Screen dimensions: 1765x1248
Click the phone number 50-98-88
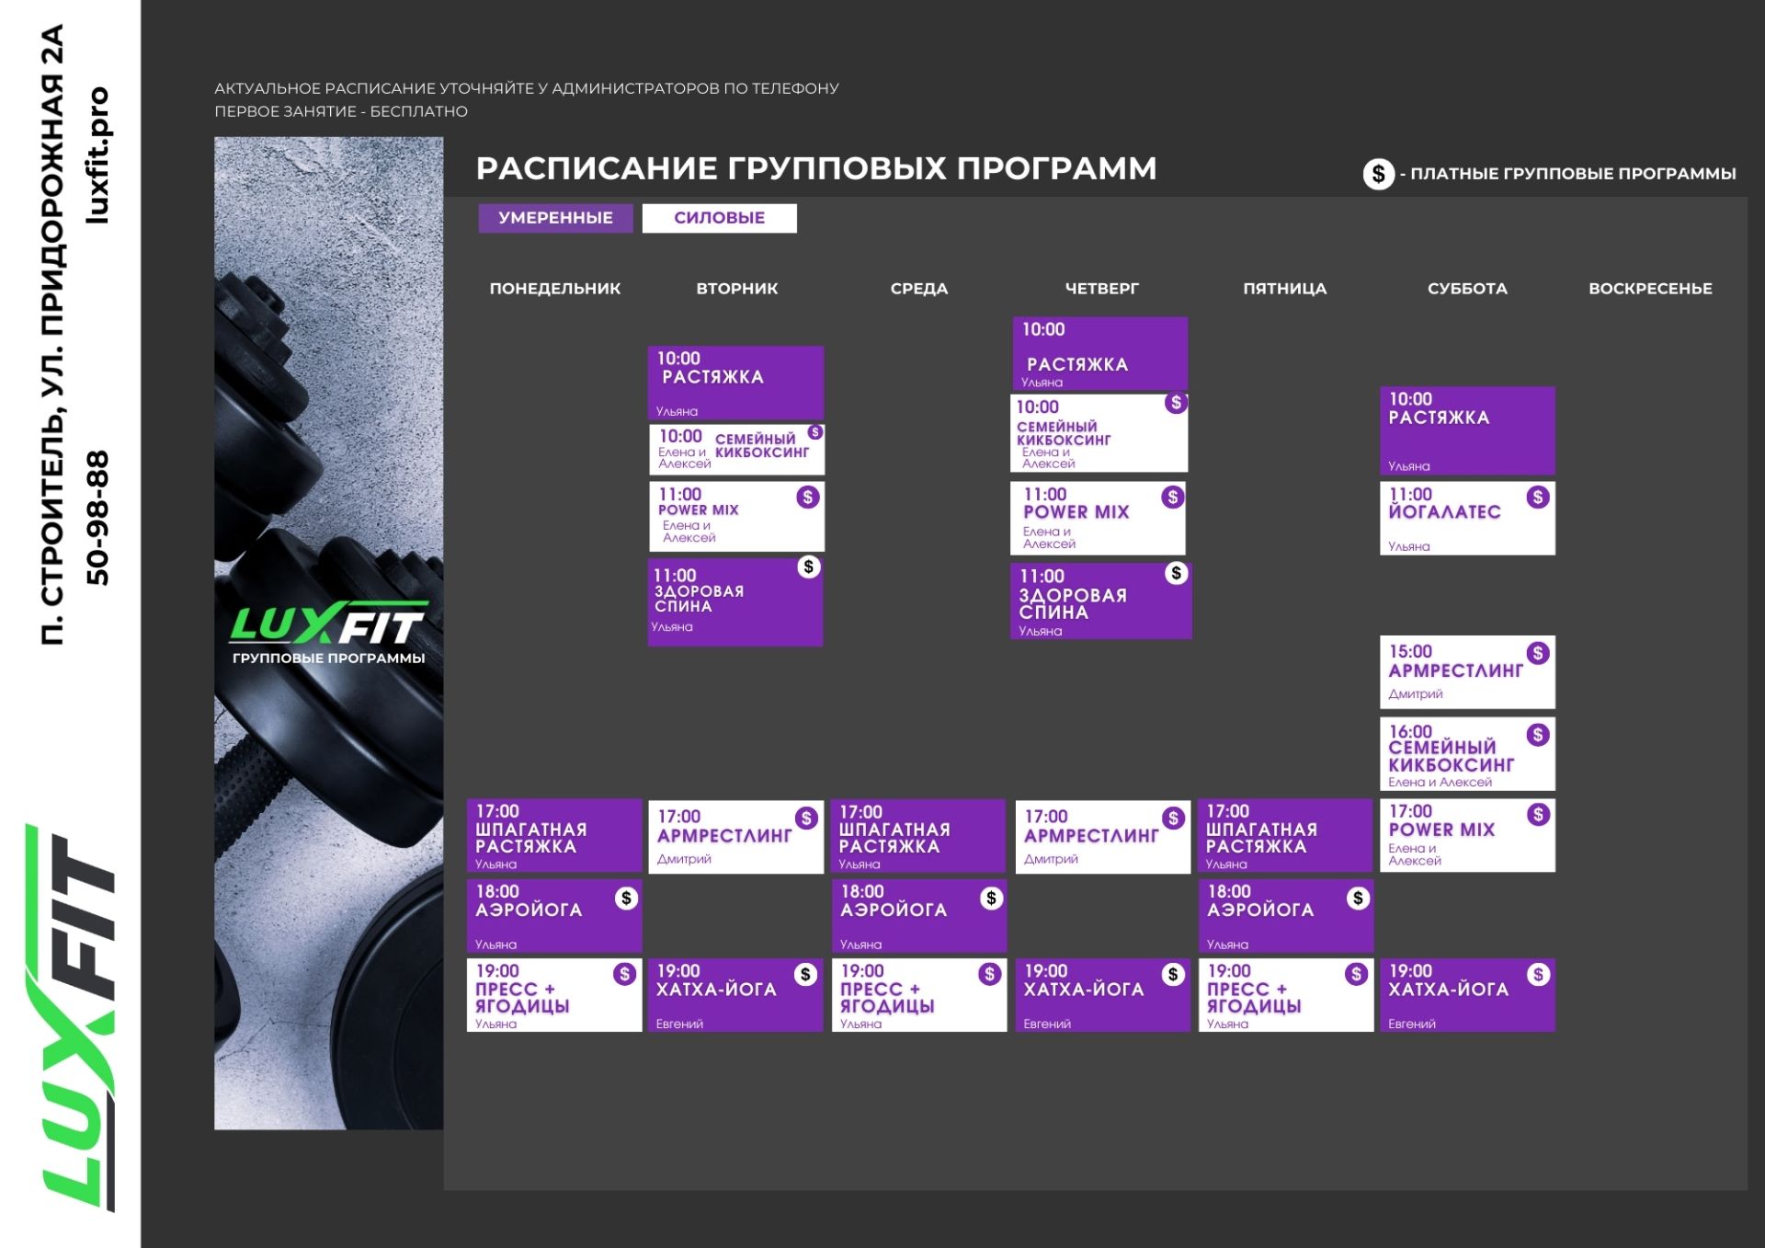click(97, 517)
